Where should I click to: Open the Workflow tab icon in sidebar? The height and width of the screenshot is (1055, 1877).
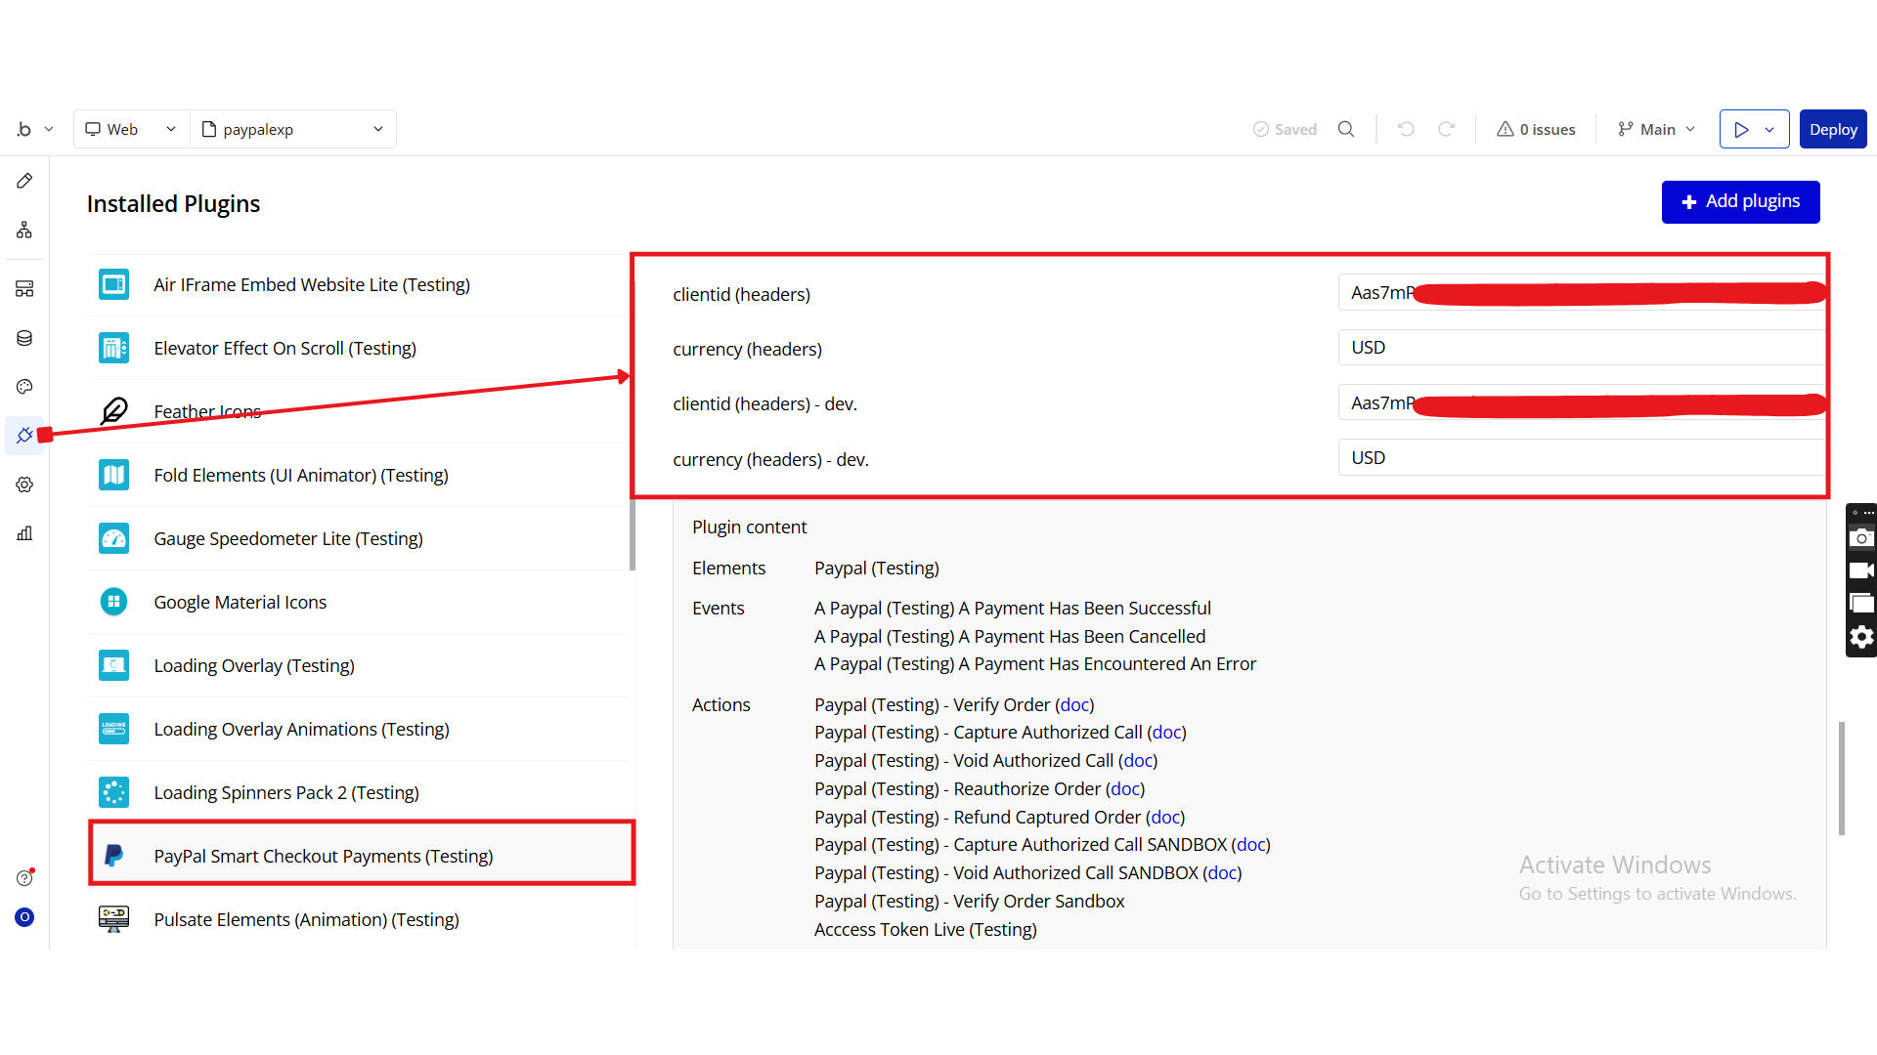point(24,230)
